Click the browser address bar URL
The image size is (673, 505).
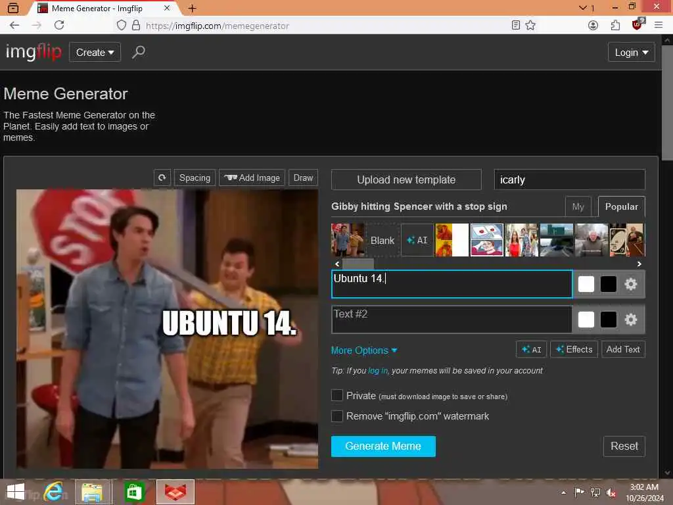(x=217, y=26)
